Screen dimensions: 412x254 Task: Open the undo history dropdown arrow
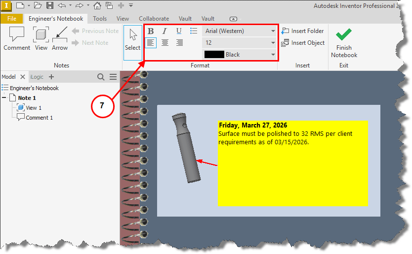click(71, 5)
